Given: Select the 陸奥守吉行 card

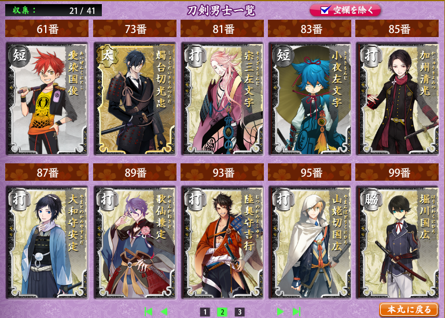Looking at the screenshot, I should (x=222, y=242).
